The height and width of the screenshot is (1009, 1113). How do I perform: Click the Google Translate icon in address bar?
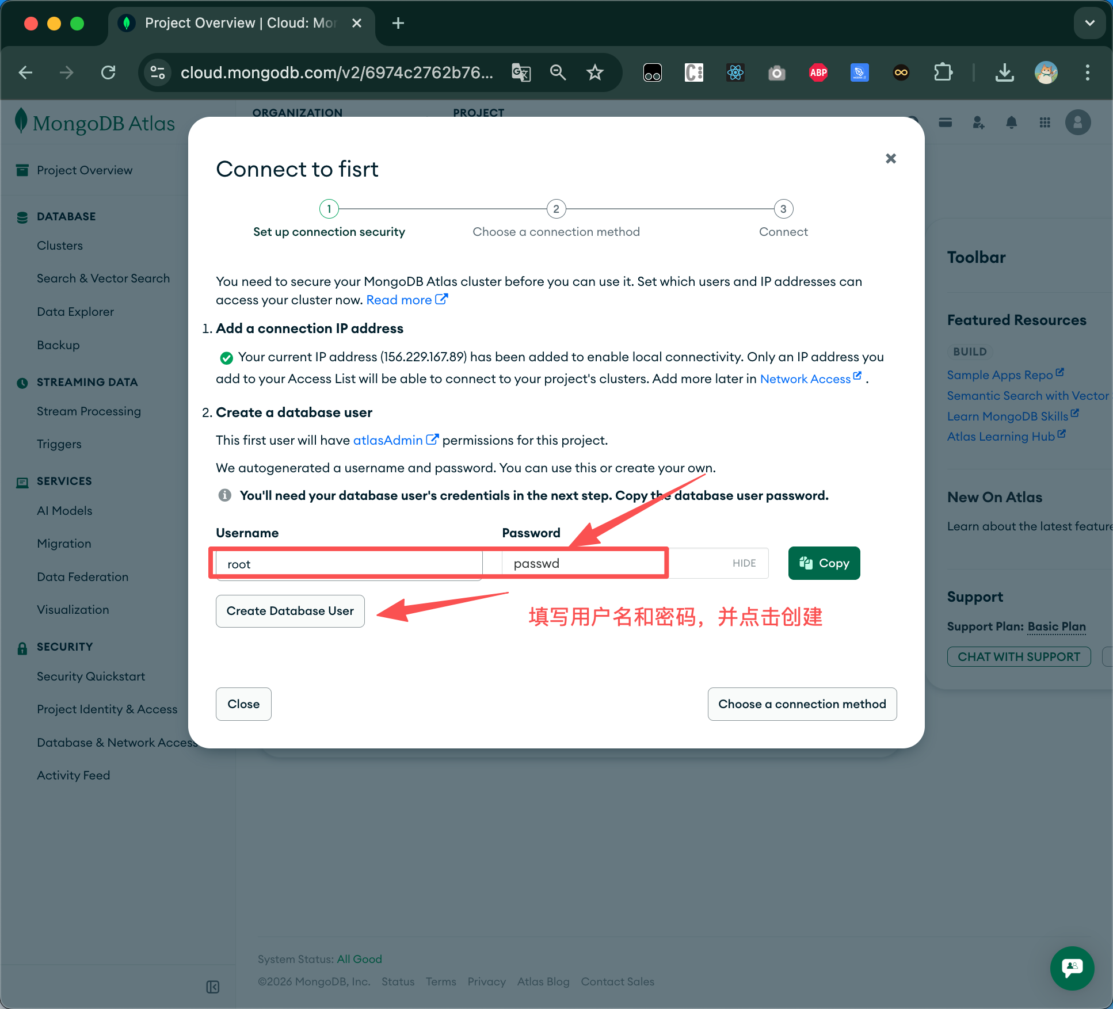click(521, 72)
